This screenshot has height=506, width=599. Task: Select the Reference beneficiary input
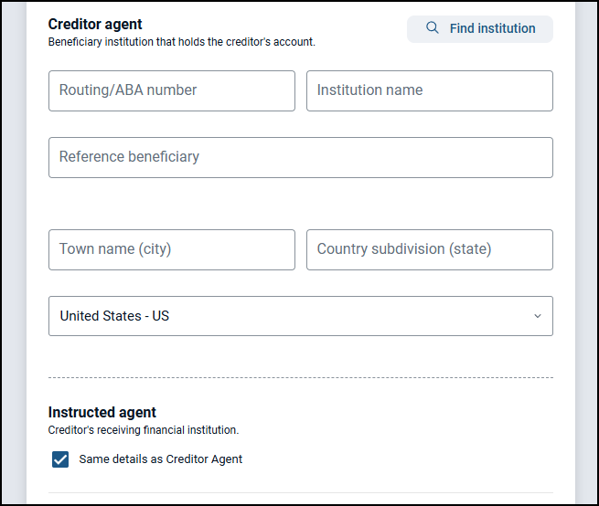(x=300, y=157)
